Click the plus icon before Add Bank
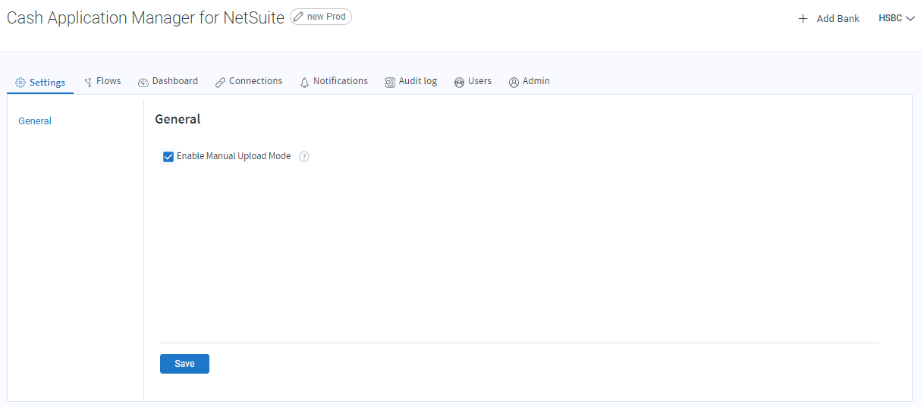The width and height of the screenshot is (921, 407). 803,18
